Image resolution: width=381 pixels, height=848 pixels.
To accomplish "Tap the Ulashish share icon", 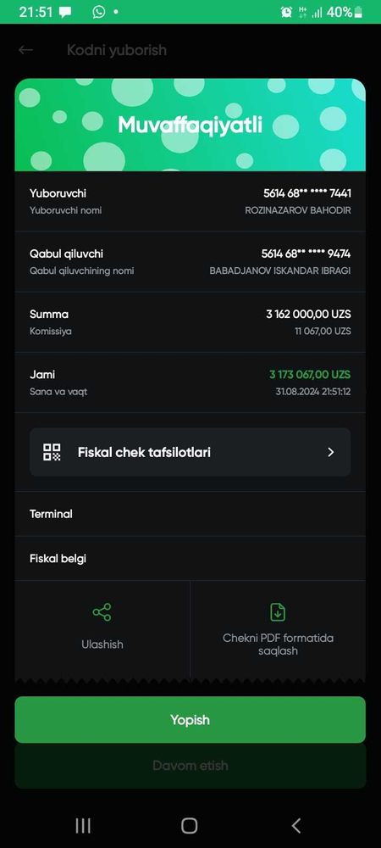I will [x=102, y=612].
